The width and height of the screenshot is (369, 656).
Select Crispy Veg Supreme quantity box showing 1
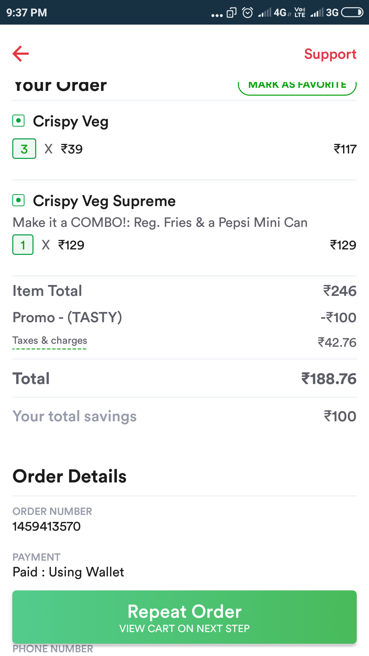point(23,245)
